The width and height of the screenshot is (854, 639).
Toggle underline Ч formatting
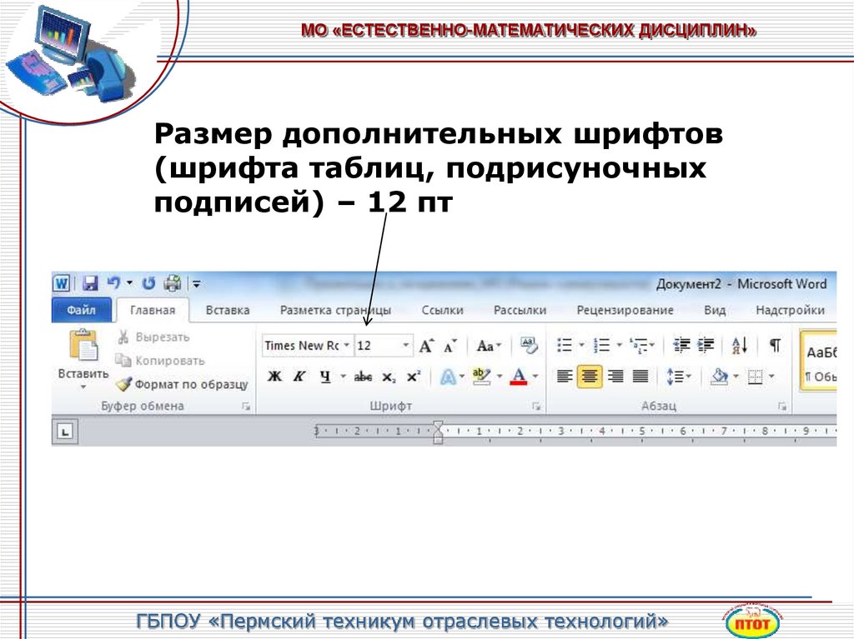pos(325,376)
